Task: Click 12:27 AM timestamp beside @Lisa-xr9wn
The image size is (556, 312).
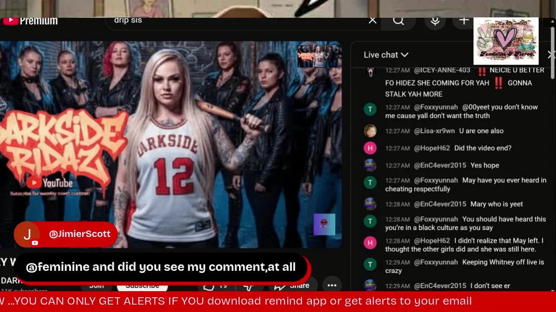Action: (x=397, y=131)
